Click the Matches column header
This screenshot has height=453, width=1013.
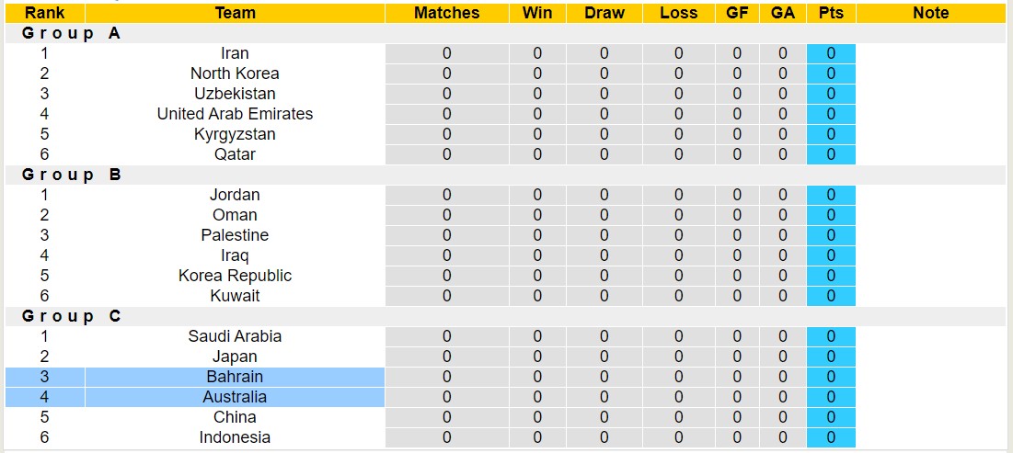coord(446,13)
